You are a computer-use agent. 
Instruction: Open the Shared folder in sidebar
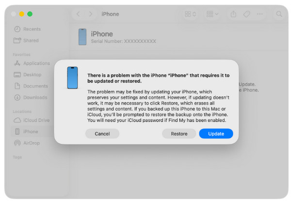[26, 40]
